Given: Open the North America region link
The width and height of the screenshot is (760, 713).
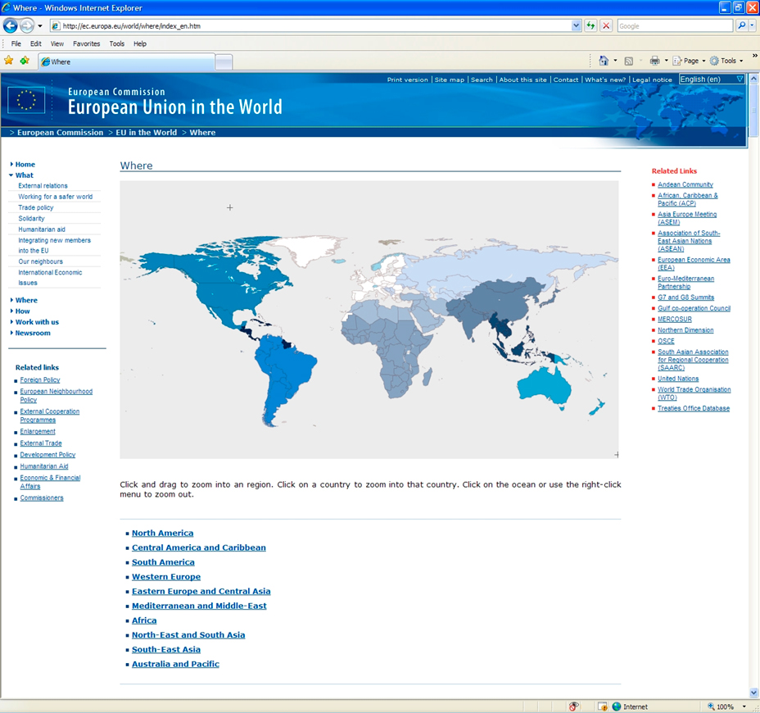Looking at the screenshot, I should pos(162,534).
